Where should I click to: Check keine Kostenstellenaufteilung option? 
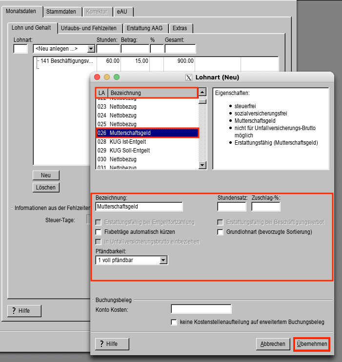click(x=174, y=322)
